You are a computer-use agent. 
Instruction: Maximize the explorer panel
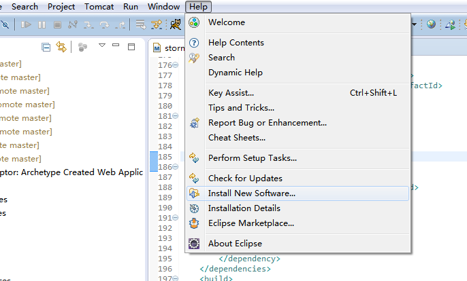pos(131,47)
